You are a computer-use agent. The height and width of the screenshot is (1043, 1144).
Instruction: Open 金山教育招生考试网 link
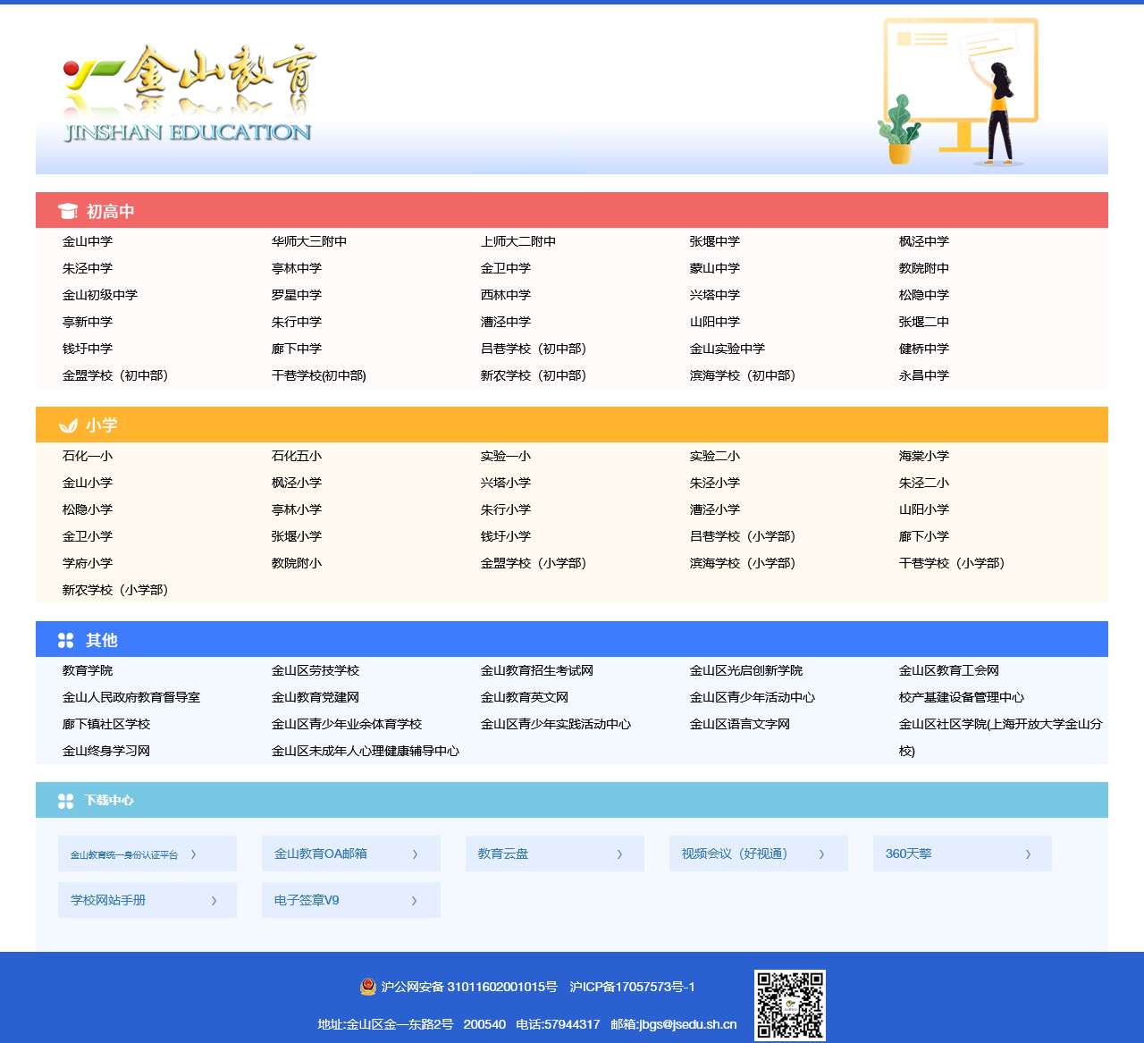(537, 670)
